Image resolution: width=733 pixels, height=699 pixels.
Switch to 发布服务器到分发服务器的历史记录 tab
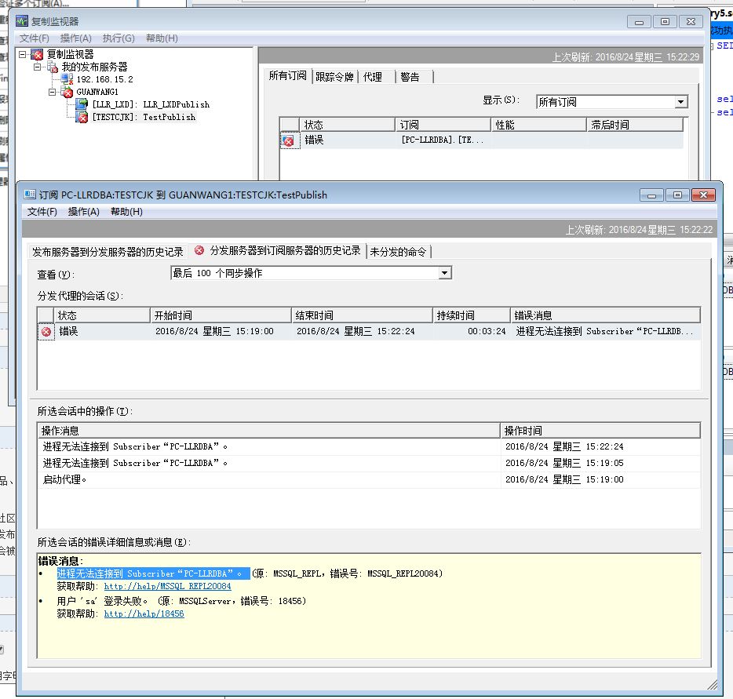pyautogui.click(x=108, y=252)
